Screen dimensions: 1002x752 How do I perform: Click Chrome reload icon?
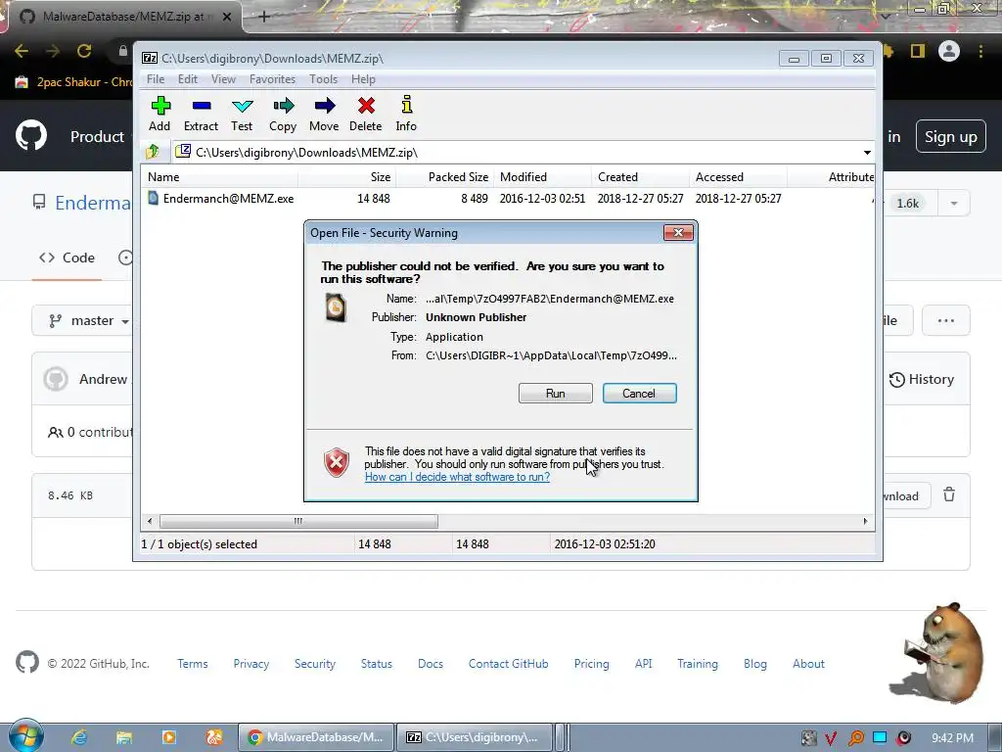[84, 51]
